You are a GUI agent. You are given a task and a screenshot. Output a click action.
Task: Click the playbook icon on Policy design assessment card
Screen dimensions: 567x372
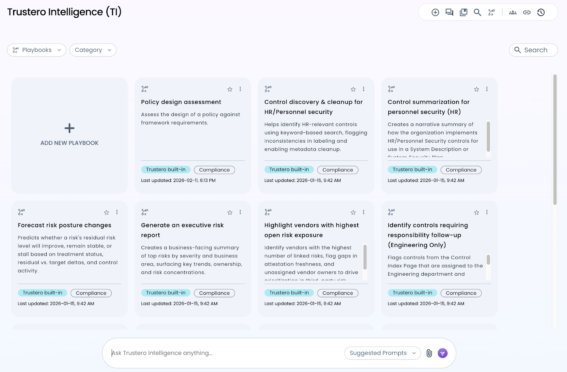click(145, 89)
